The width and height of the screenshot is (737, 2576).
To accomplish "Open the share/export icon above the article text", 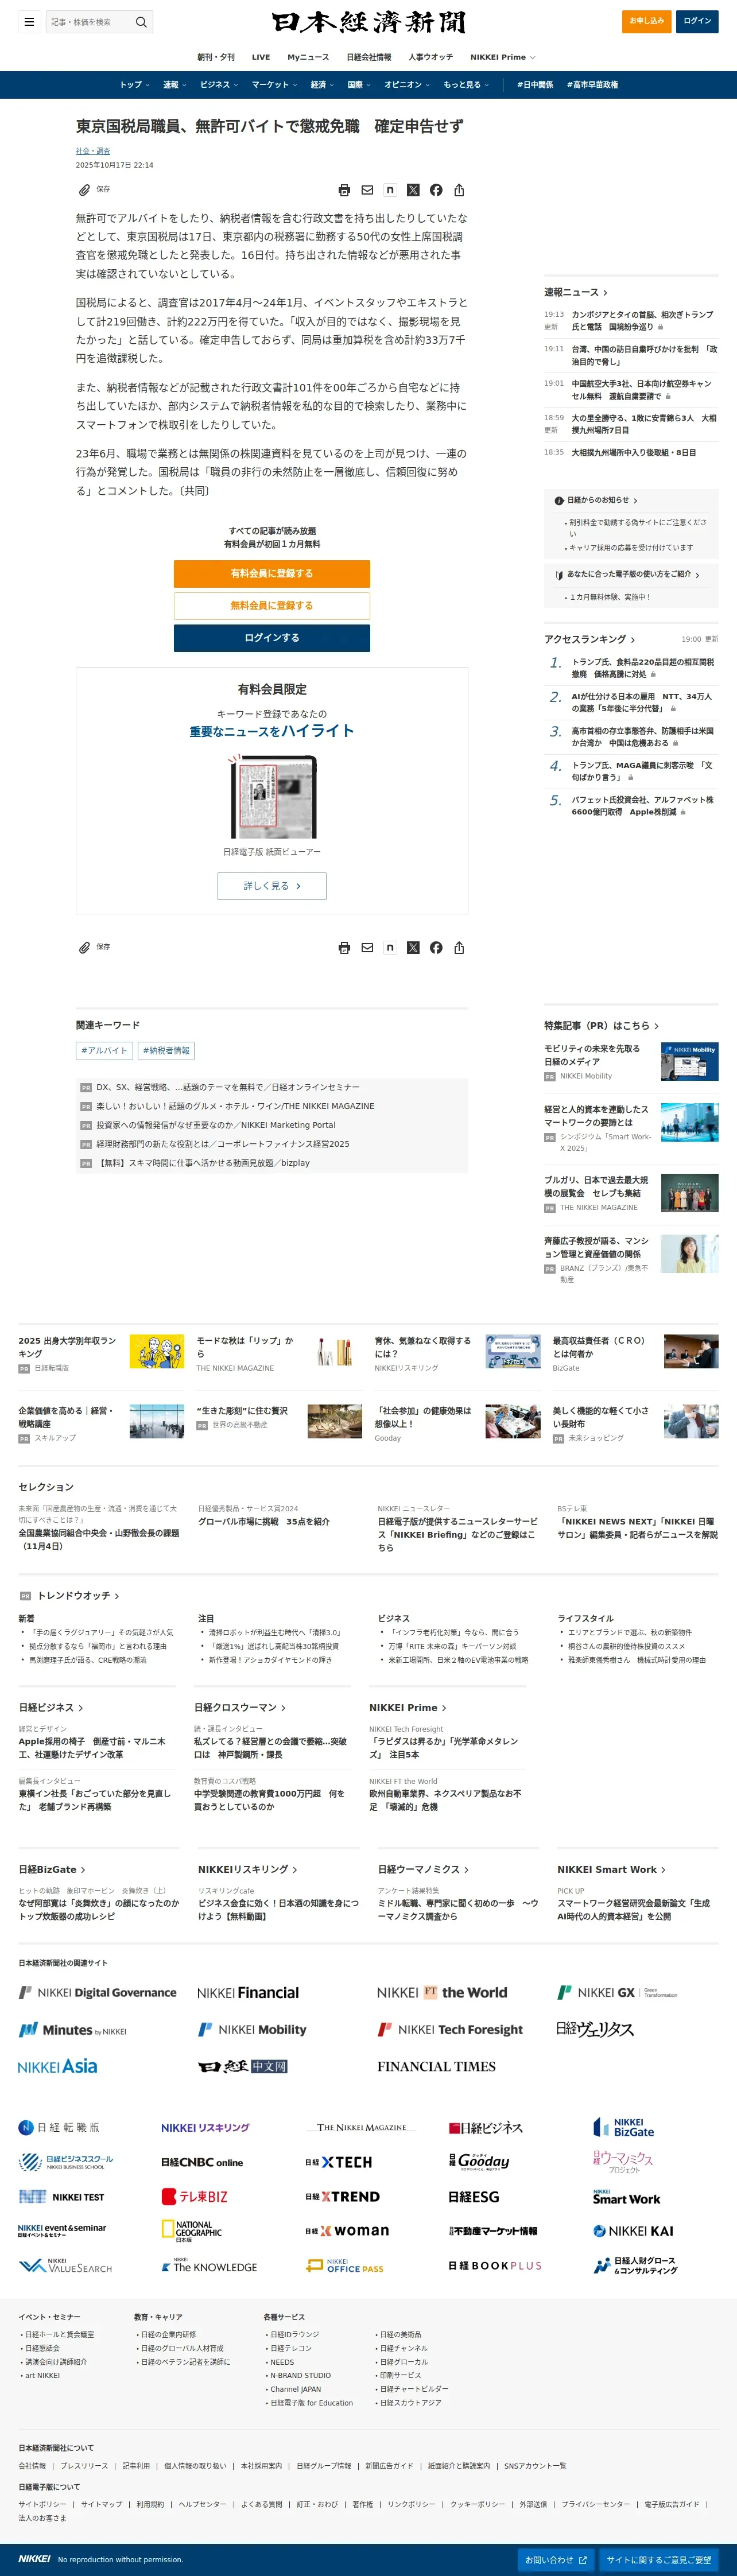I will pyautogui.click(x=459, y=190).
